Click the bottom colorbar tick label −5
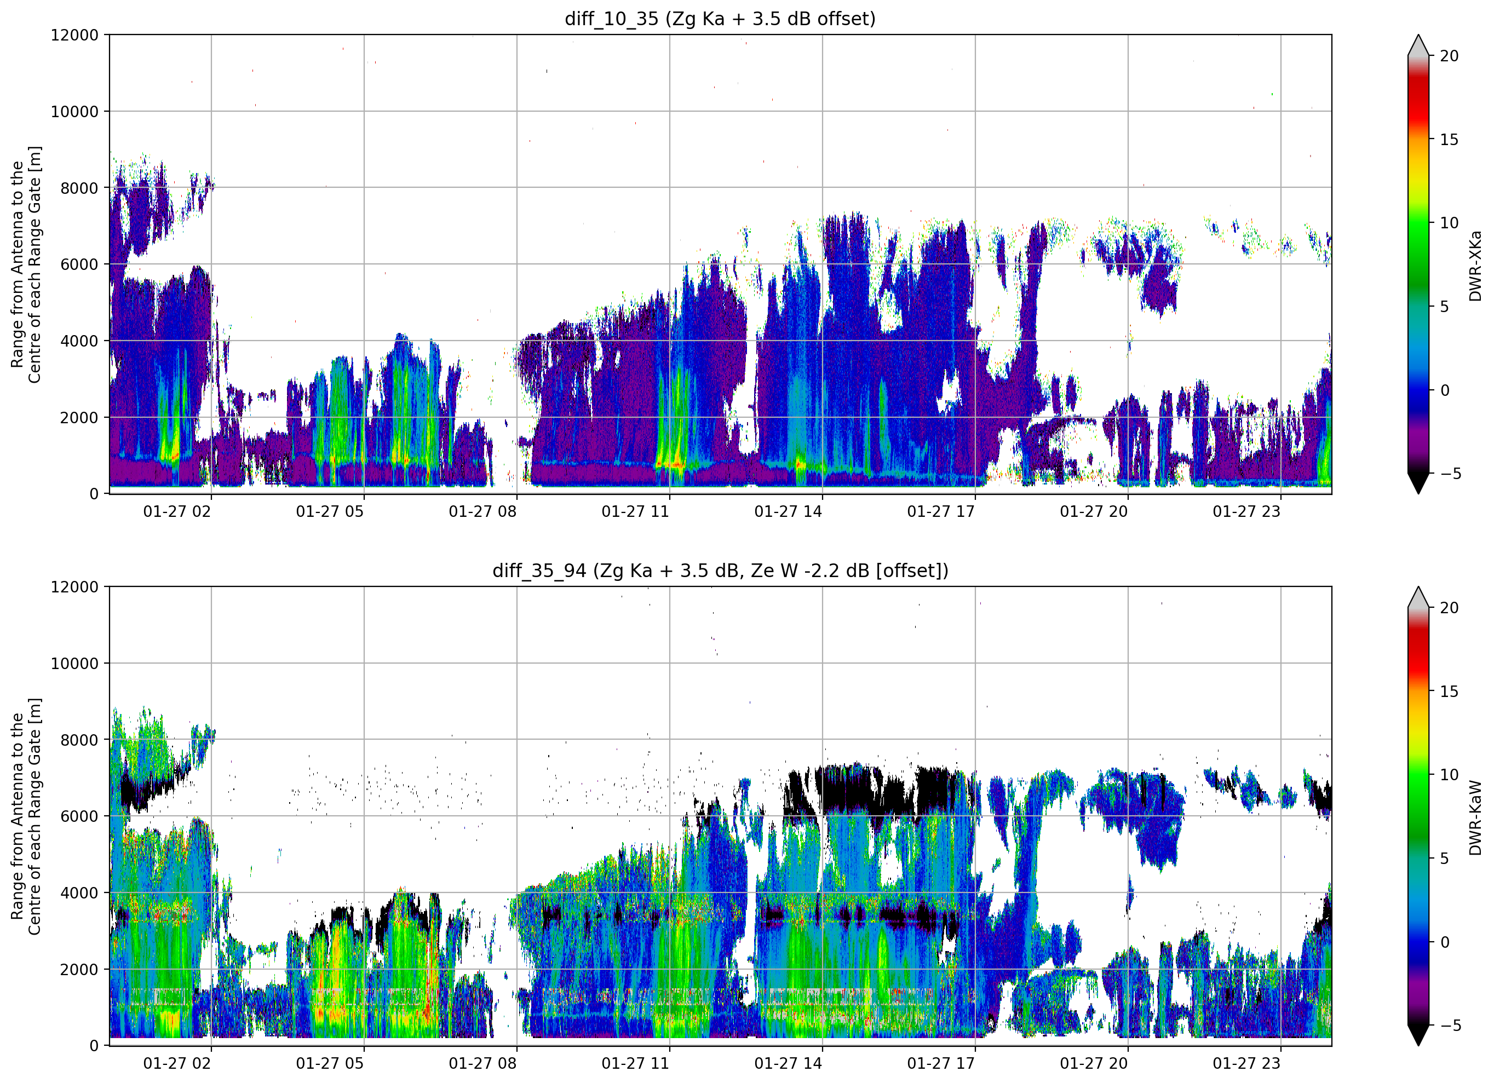 pyautogui.click(x=1451, y=1025)
